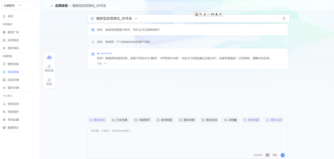Open the 我的订阅 tab
This screenshot has width=334, height=159.
[274, 120]
